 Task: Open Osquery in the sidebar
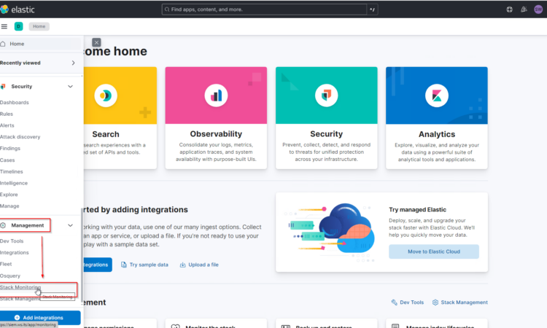(10, 276)
